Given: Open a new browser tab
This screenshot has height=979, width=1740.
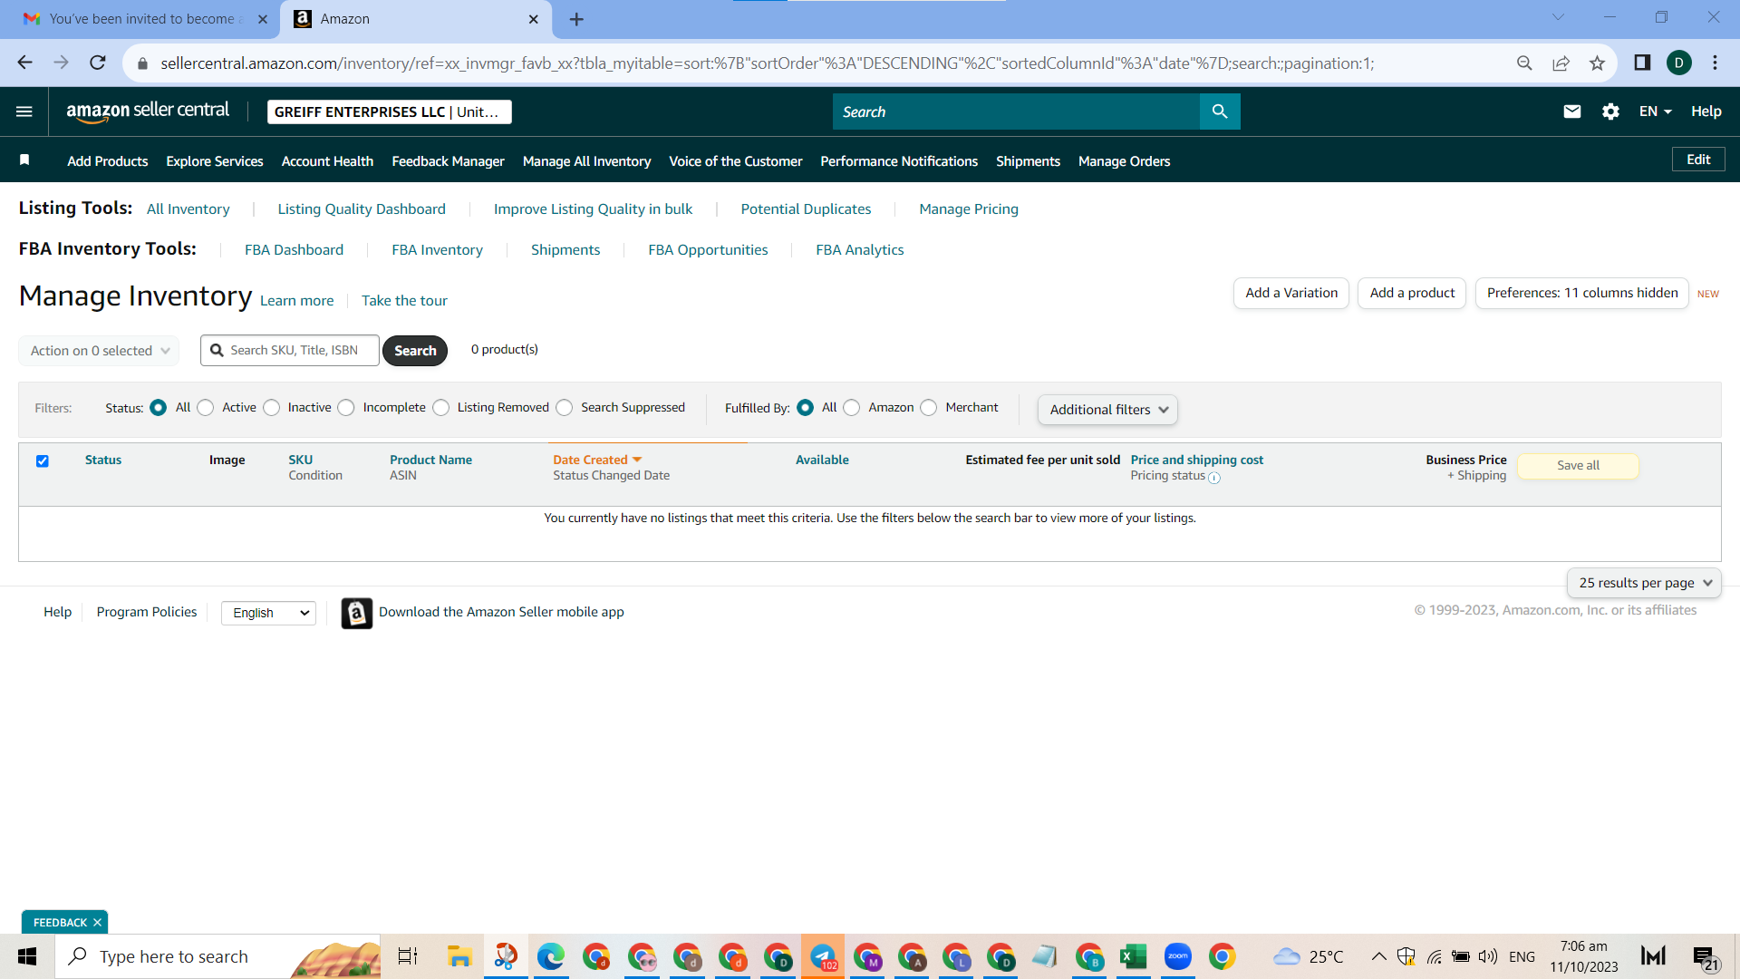Looking at the screenshot, I should 576,19.
